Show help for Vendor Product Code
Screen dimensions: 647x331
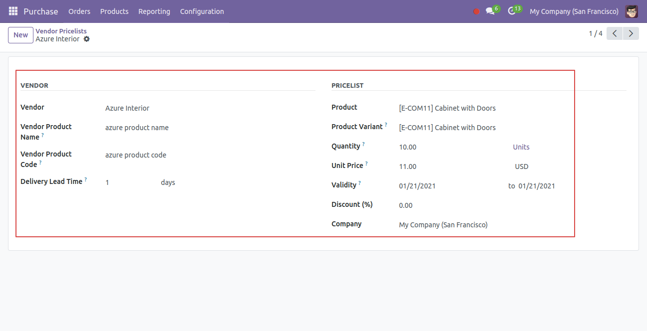coord(40,163)
